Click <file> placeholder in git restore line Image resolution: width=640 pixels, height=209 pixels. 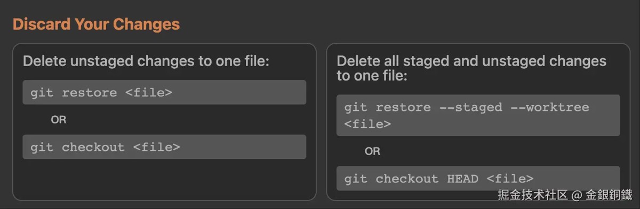tap(149, 93)
